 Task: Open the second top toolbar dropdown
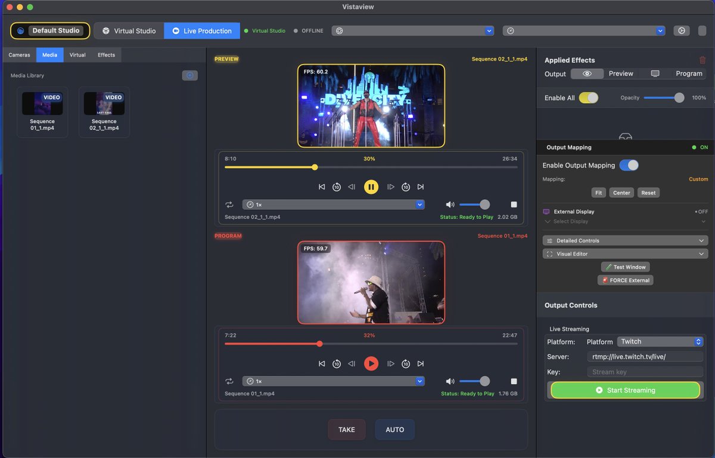click(584, 30)
